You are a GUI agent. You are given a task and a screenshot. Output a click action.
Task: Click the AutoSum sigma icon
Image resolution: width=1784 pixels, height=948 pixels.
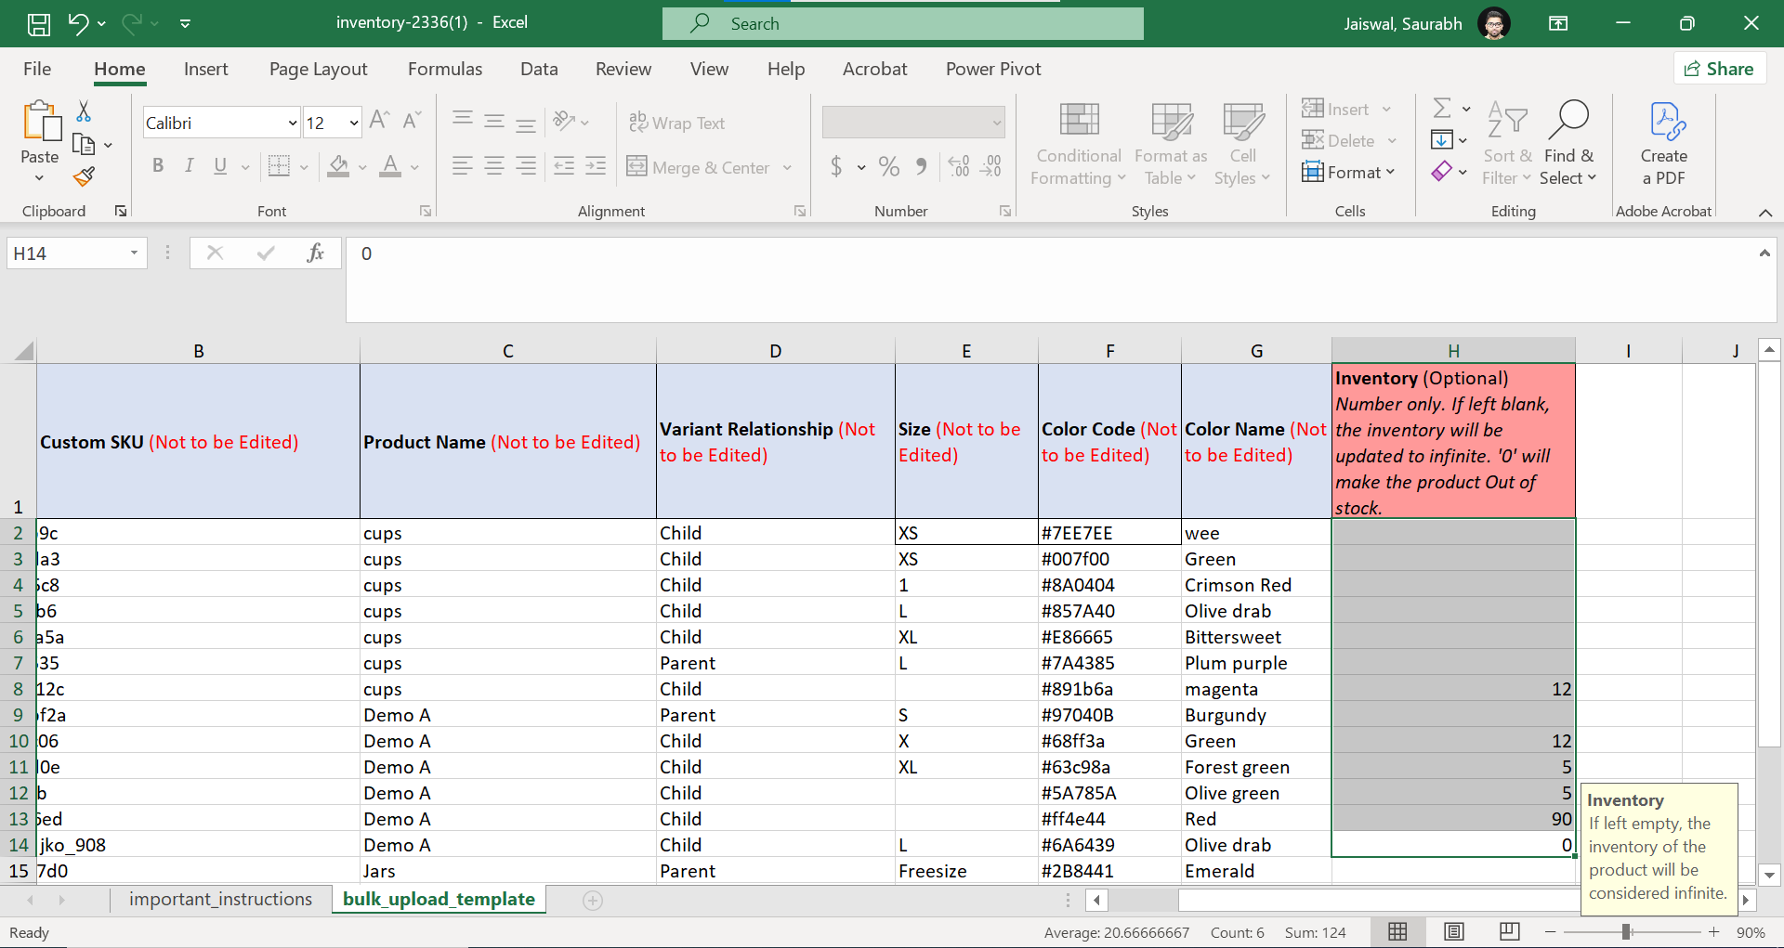[x=1442, y=109]
